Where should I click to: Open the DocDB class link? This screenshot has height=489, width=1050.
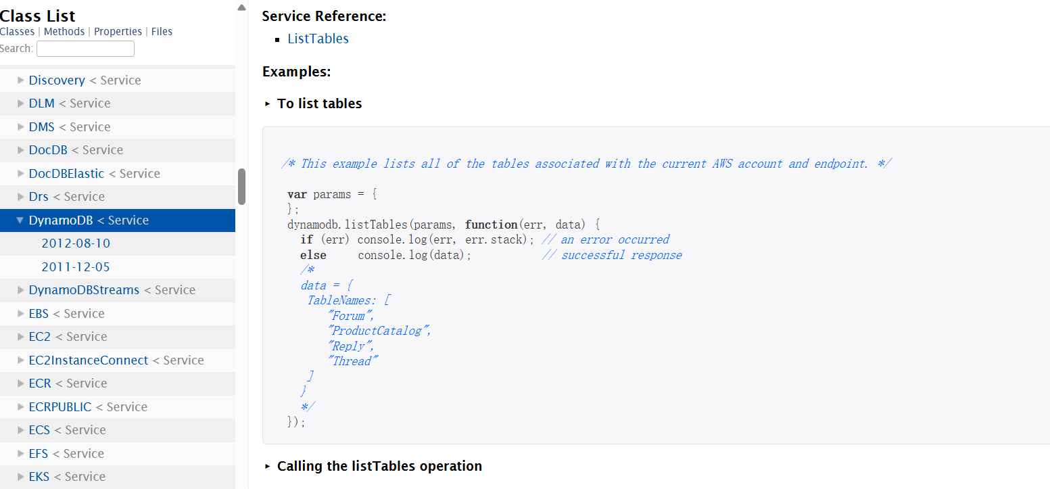tap(48, 150)
